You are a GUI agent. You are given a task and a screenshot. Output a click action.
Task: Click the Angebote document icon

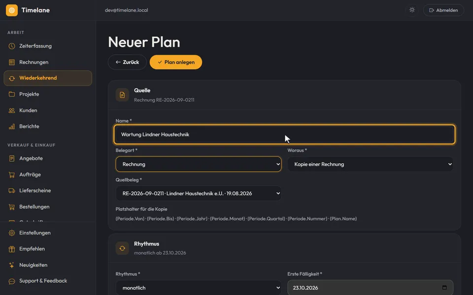pyautogui.click(x=12, y=158)
